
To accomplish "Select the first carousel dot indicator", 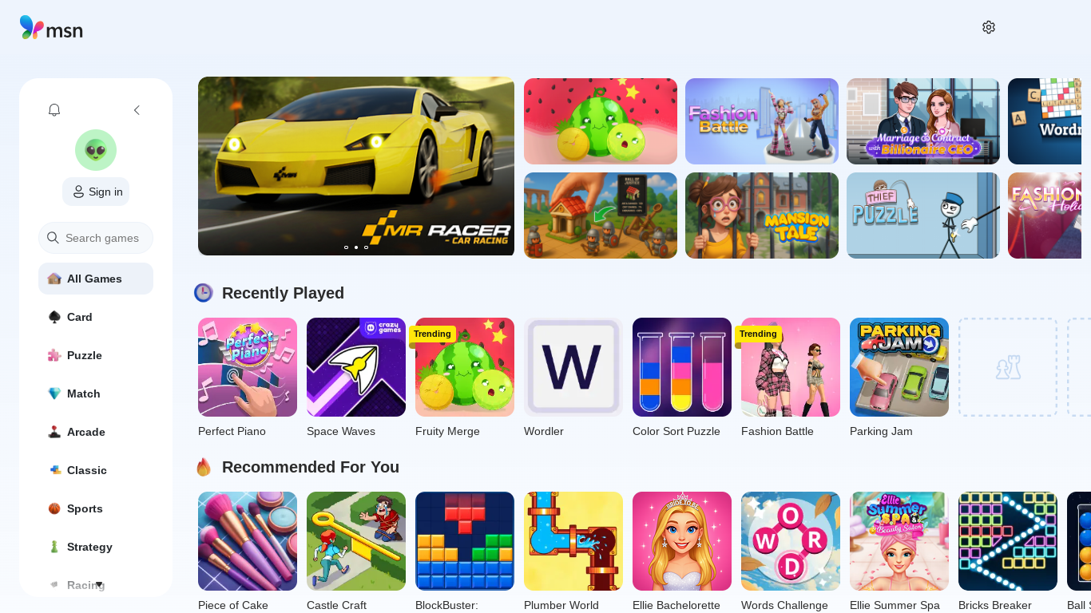I will (x=346, y=247).
